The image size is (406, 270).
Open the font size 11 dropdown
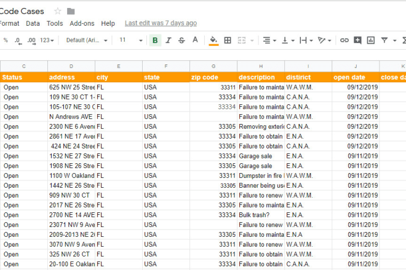pyautogui.click(x=131, y=40)
